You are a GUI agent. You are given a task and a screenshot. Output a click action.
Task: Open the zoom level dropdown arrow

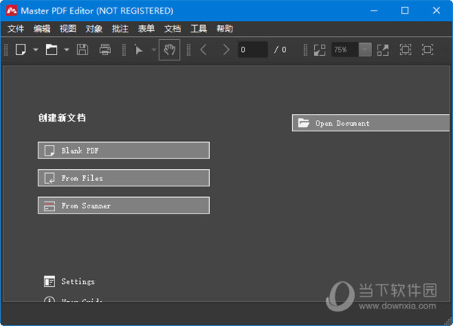tap(365, 50)
